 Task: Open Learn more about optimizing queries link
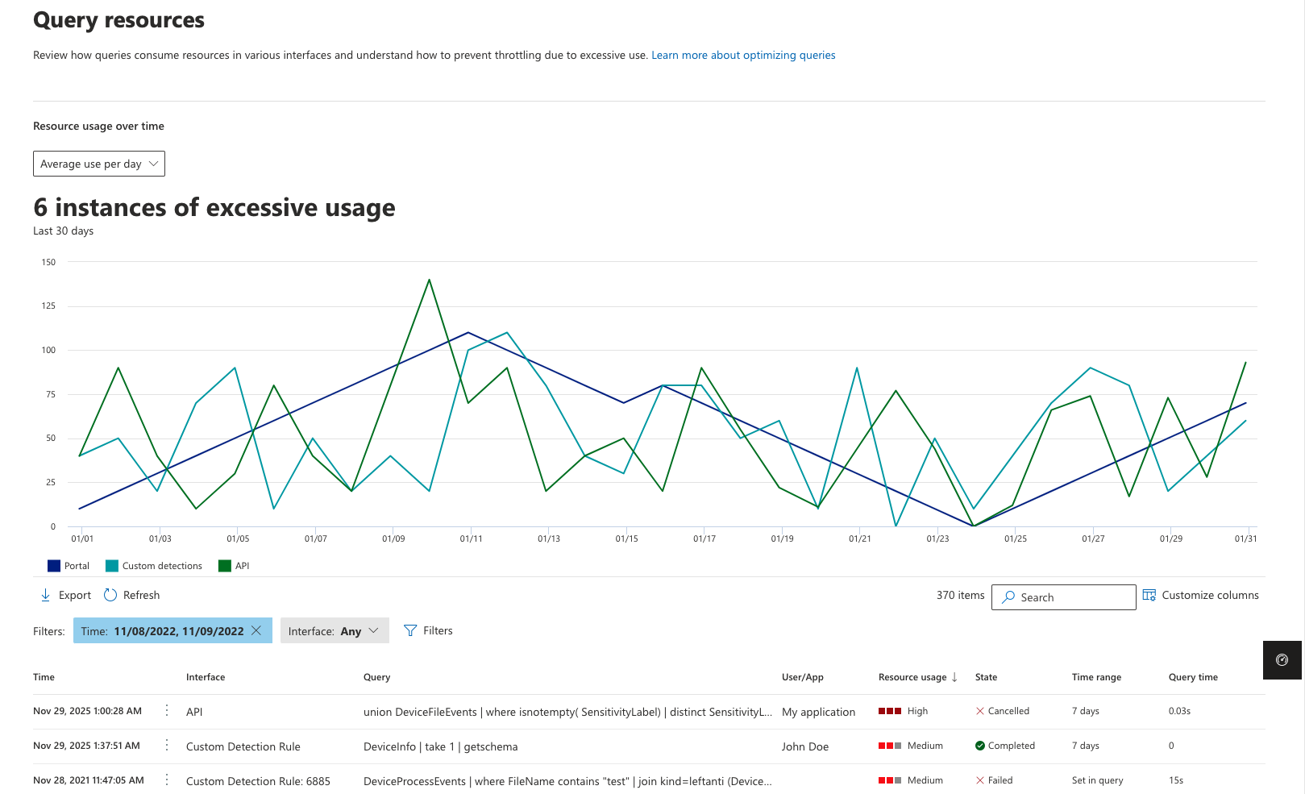point(743,55)
